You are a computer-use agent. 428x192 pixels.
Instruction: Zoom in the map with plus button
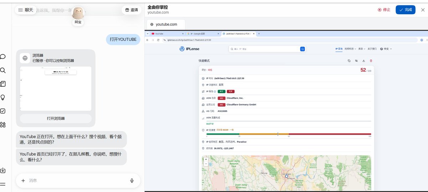click(x=206, y=160)
